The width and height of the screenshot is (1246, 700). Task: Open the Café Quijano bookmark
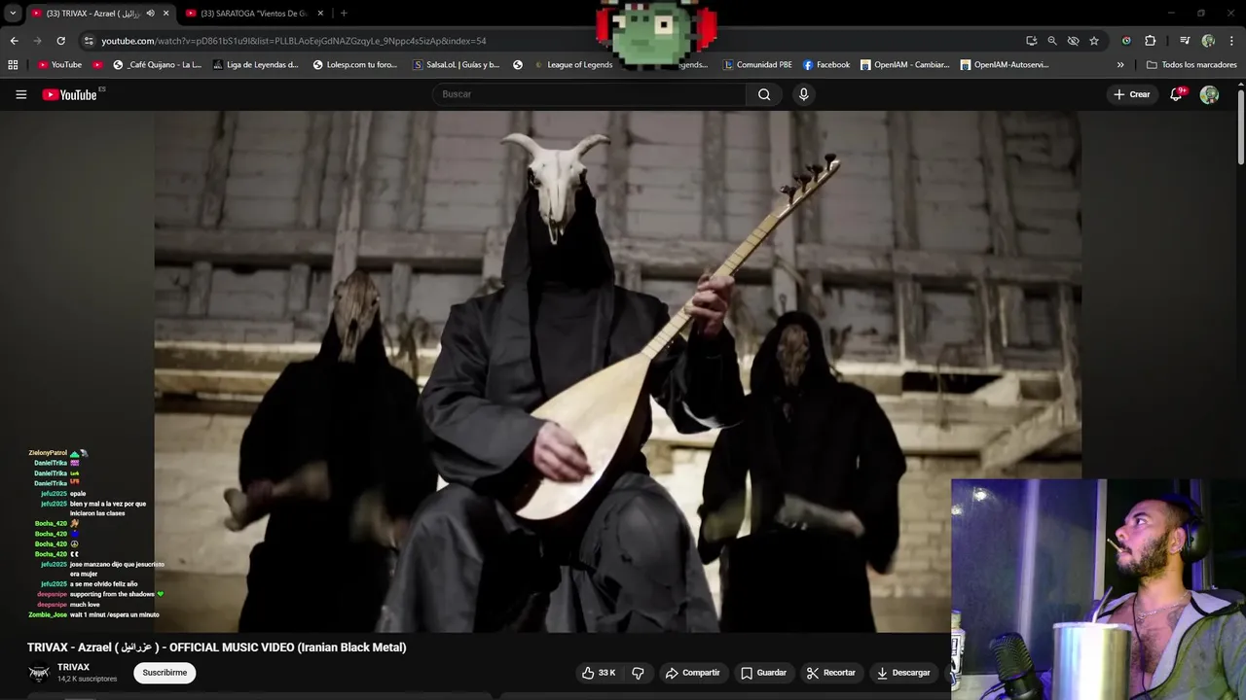click(x=158, y=65)
